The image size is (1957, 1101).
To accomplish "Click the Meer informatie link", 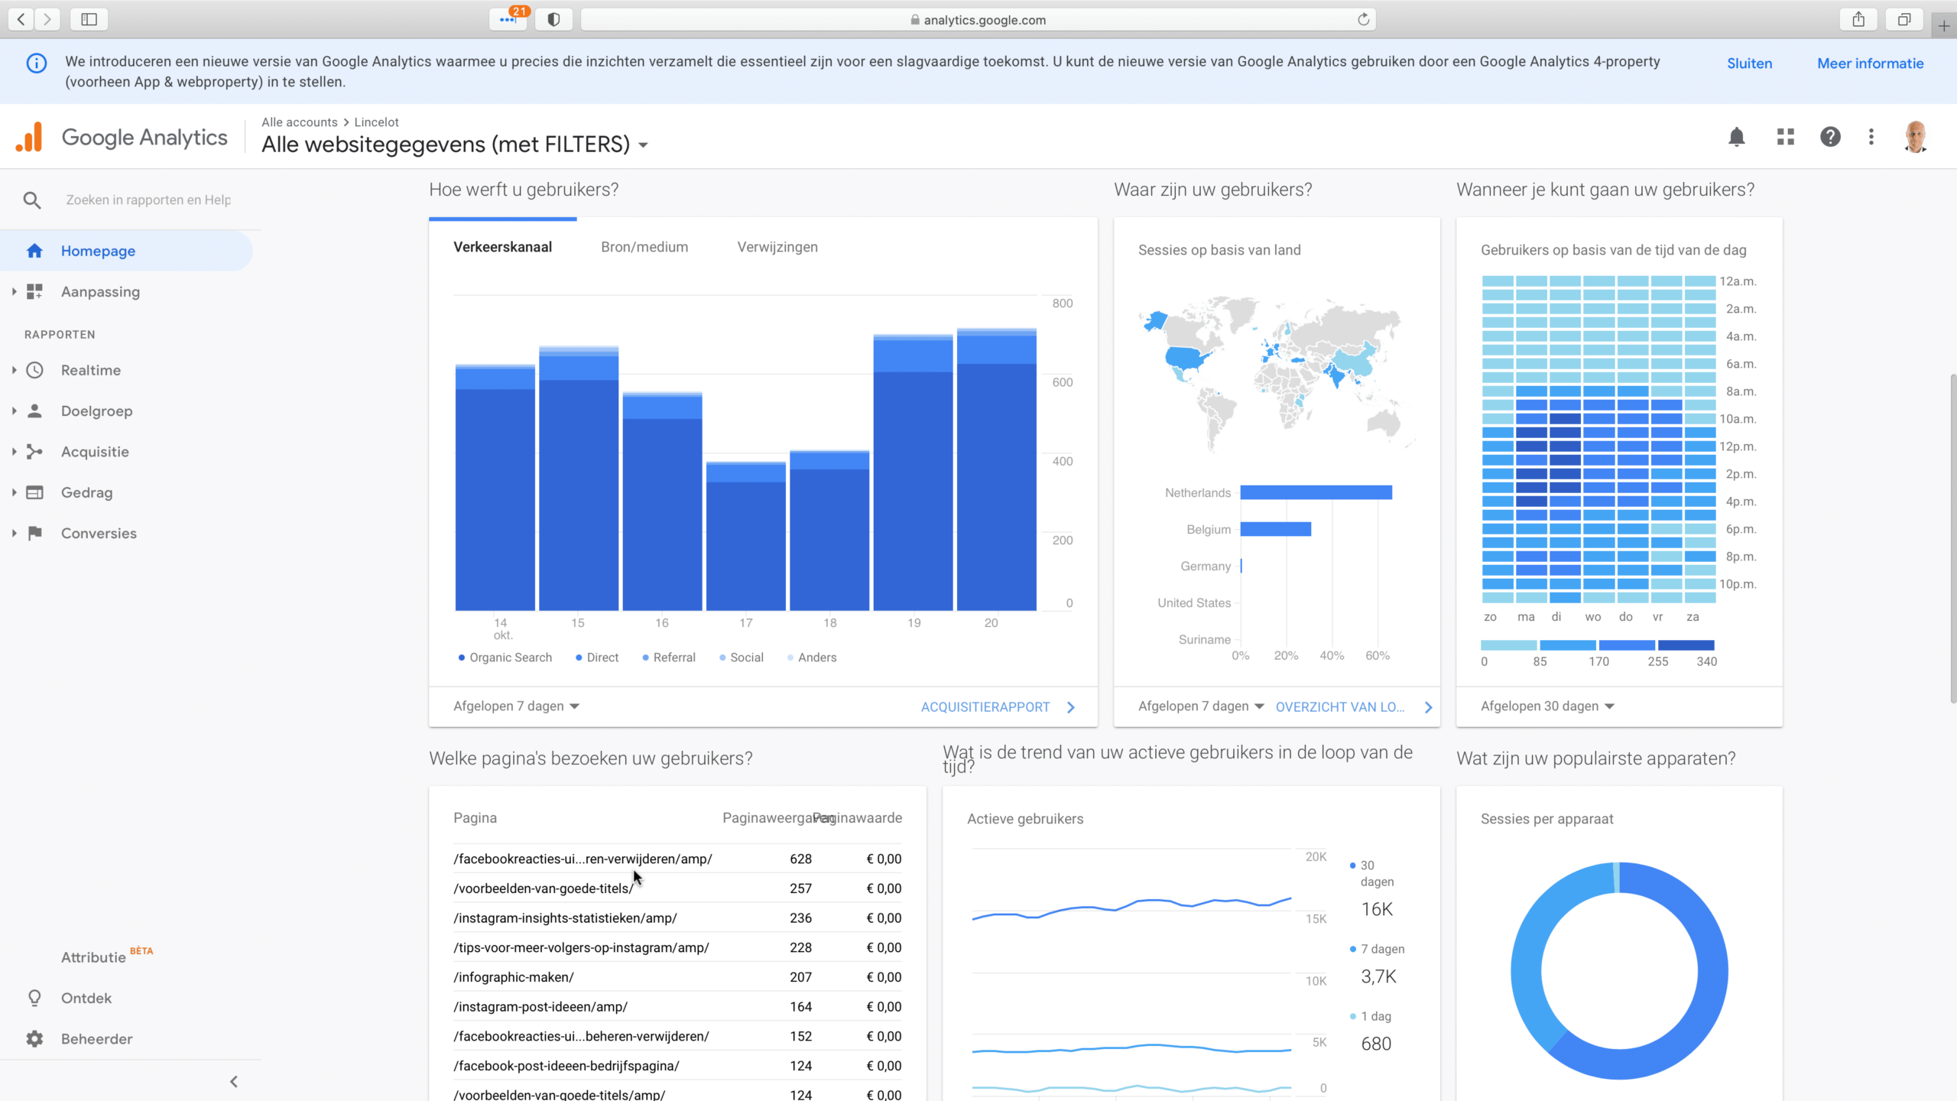I will 1871,63.
